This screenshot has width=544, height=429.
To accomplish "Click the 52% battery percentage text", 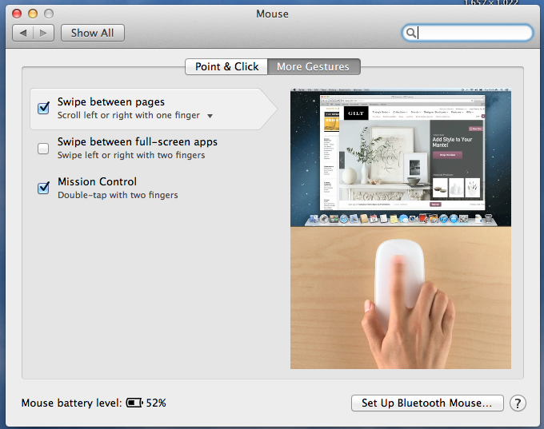I will point(156,403).
